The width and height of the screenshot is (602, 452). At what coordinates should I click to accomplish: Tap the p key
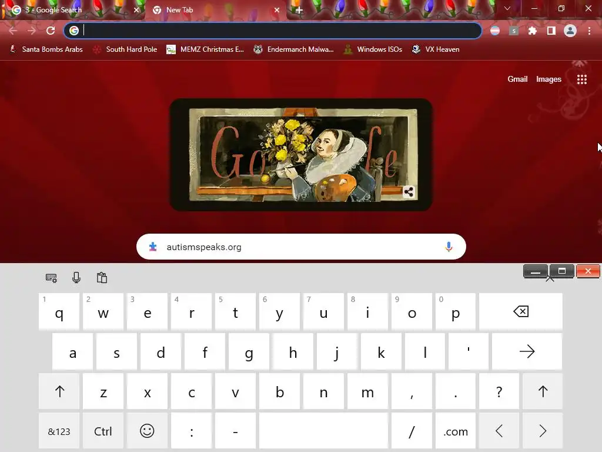coord(456,312)
